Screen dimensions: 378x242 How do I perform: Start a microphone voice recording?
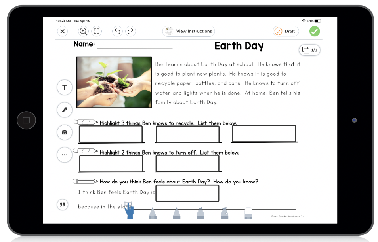(x=64, y=110)
